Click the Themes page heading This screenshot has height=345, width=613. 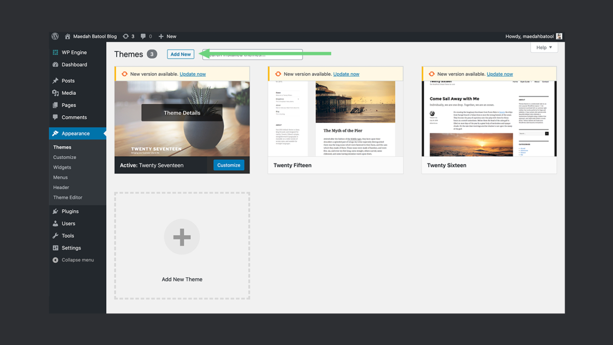pyautogui.click(x=129, y=54)
